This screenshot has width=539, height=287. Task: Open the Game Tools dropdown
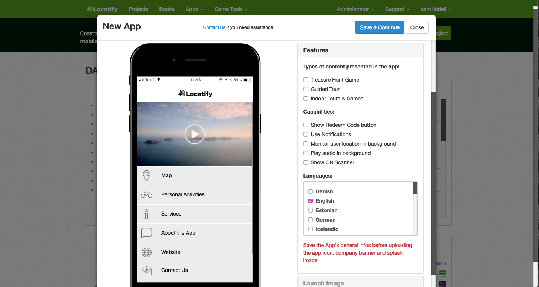(x=231, y=9)
